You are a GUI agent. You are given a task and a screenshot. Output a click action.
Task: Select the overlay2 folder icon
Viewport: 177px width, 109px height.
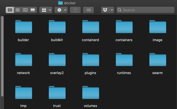click(57, 60)
